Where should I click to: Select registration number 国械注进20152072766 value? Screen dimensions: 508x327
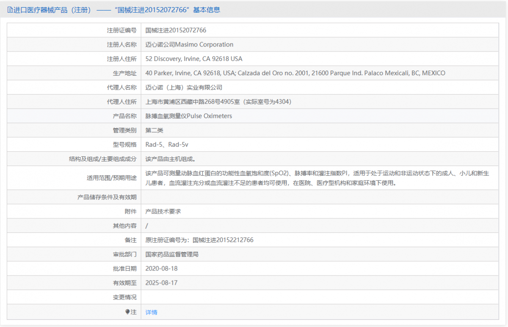pyautogui.click(x=176, y=30)
